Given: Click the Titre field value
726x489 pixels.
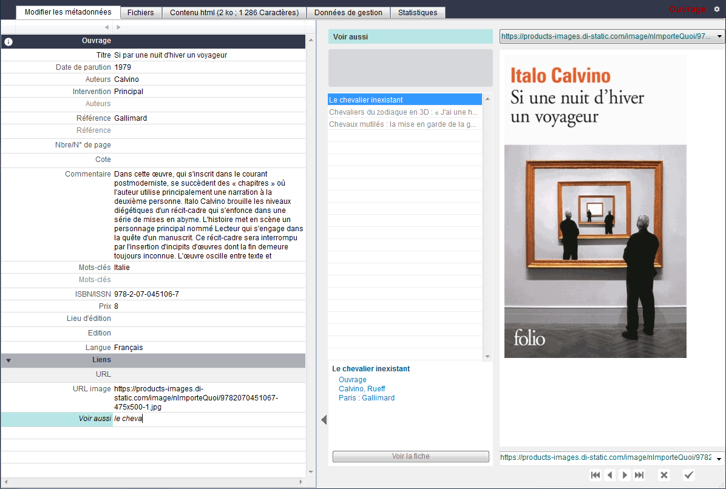Looking at the screenshot, I should [x=209, y=55].
